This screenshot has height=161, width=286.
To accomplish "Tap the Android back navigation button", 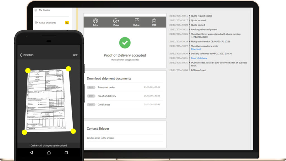I will (x=31, y=153).
